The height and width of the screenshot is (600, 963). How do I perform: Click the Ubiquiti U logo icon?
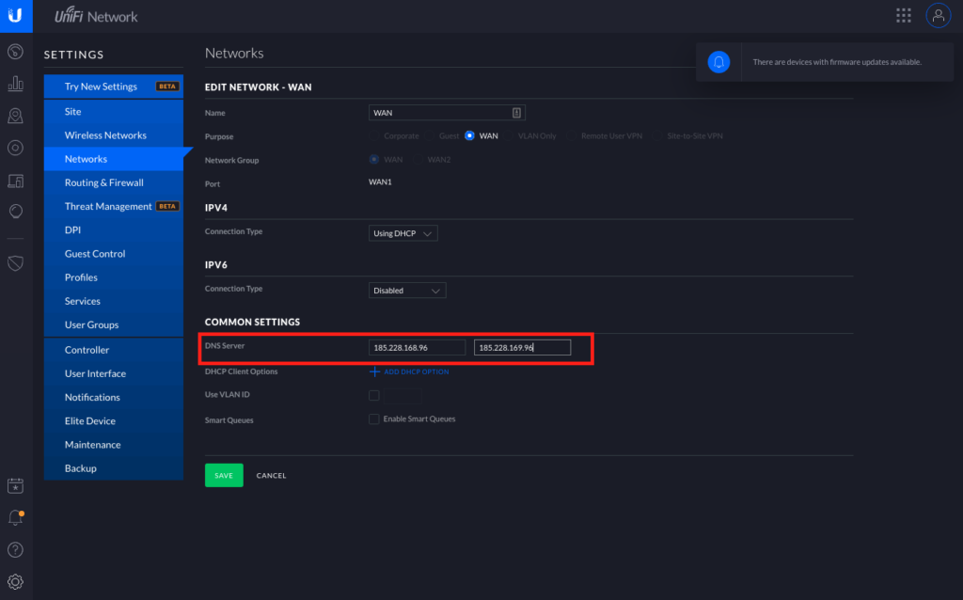coord(16,16)
